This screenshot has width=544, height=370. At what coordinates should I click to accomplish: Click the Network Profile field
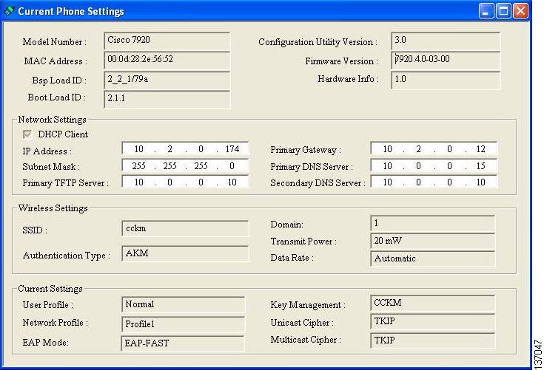[183, 324]
